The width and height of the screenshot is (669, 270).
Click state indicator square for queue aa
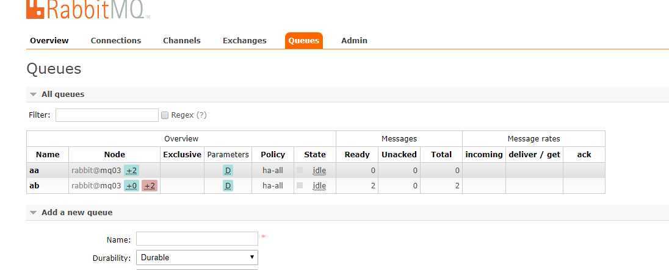coord(300,170)
